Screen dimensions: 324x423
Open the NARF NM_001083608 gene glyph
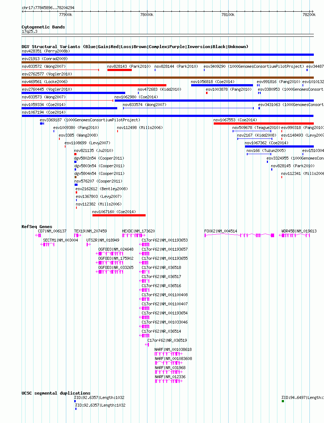(x=169, y=363)
